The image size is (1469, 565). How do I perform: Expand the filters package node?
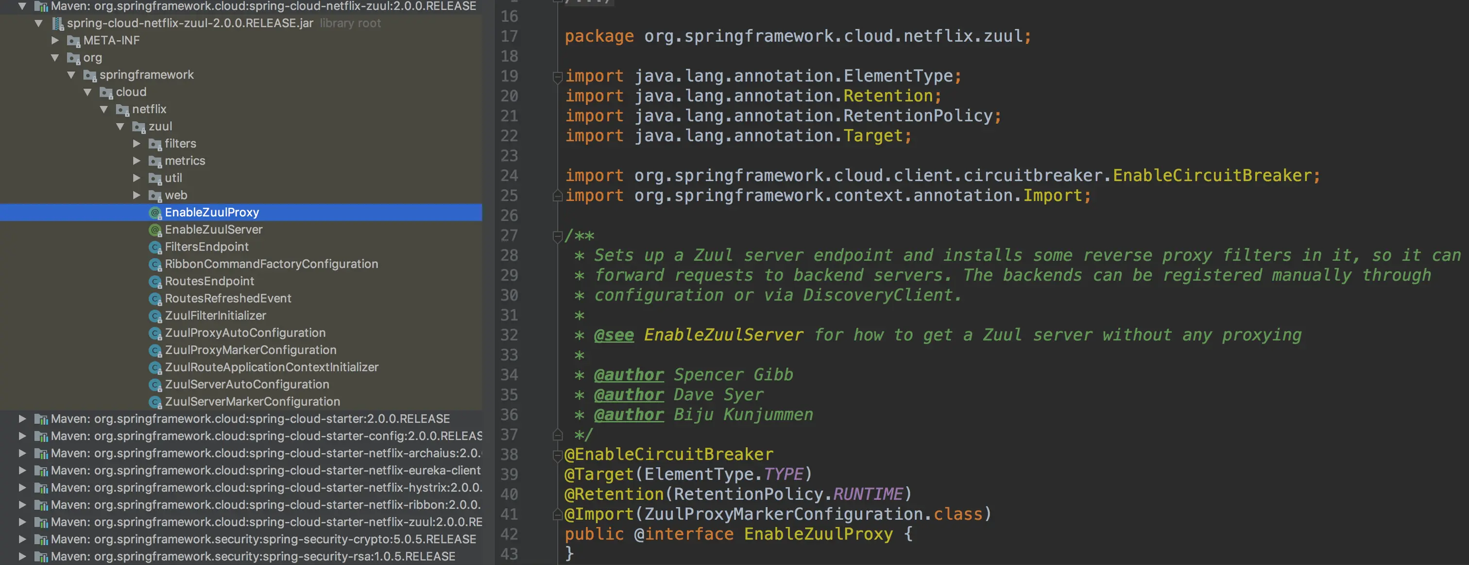click(x=137, y=144)
